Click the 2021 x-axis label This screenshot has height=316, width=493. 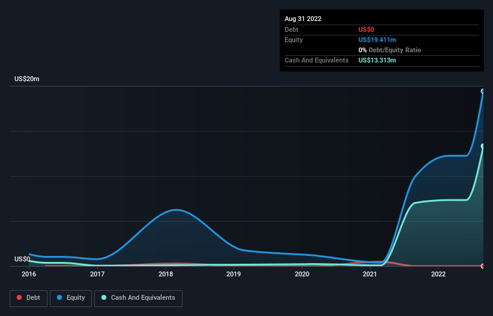[370, 274]
